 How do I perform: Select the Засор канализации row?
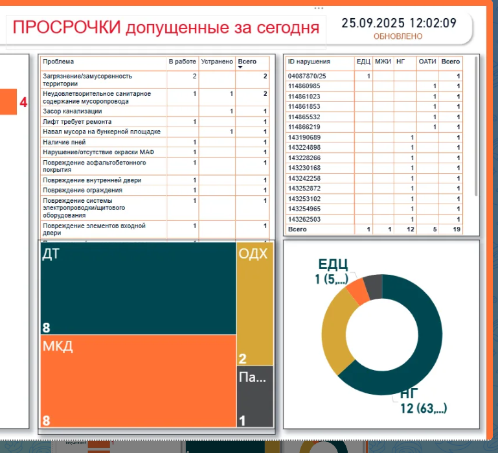[x=155, y=111]
